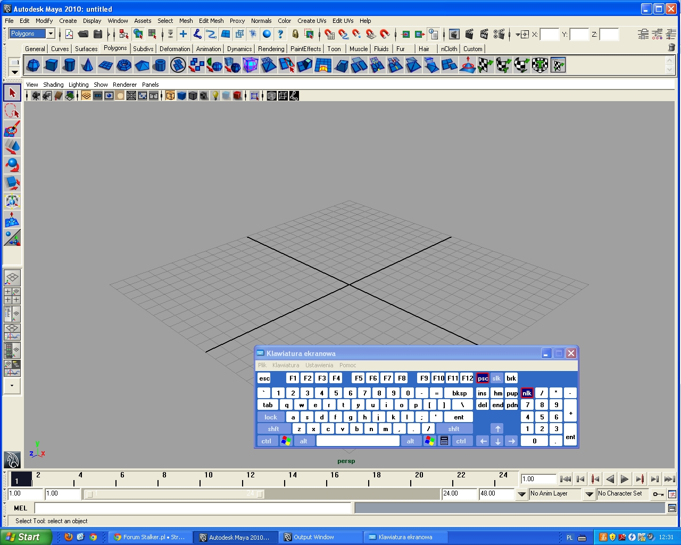Open the Edit Mesh menu
681x545 pixels.
[211, 21]
